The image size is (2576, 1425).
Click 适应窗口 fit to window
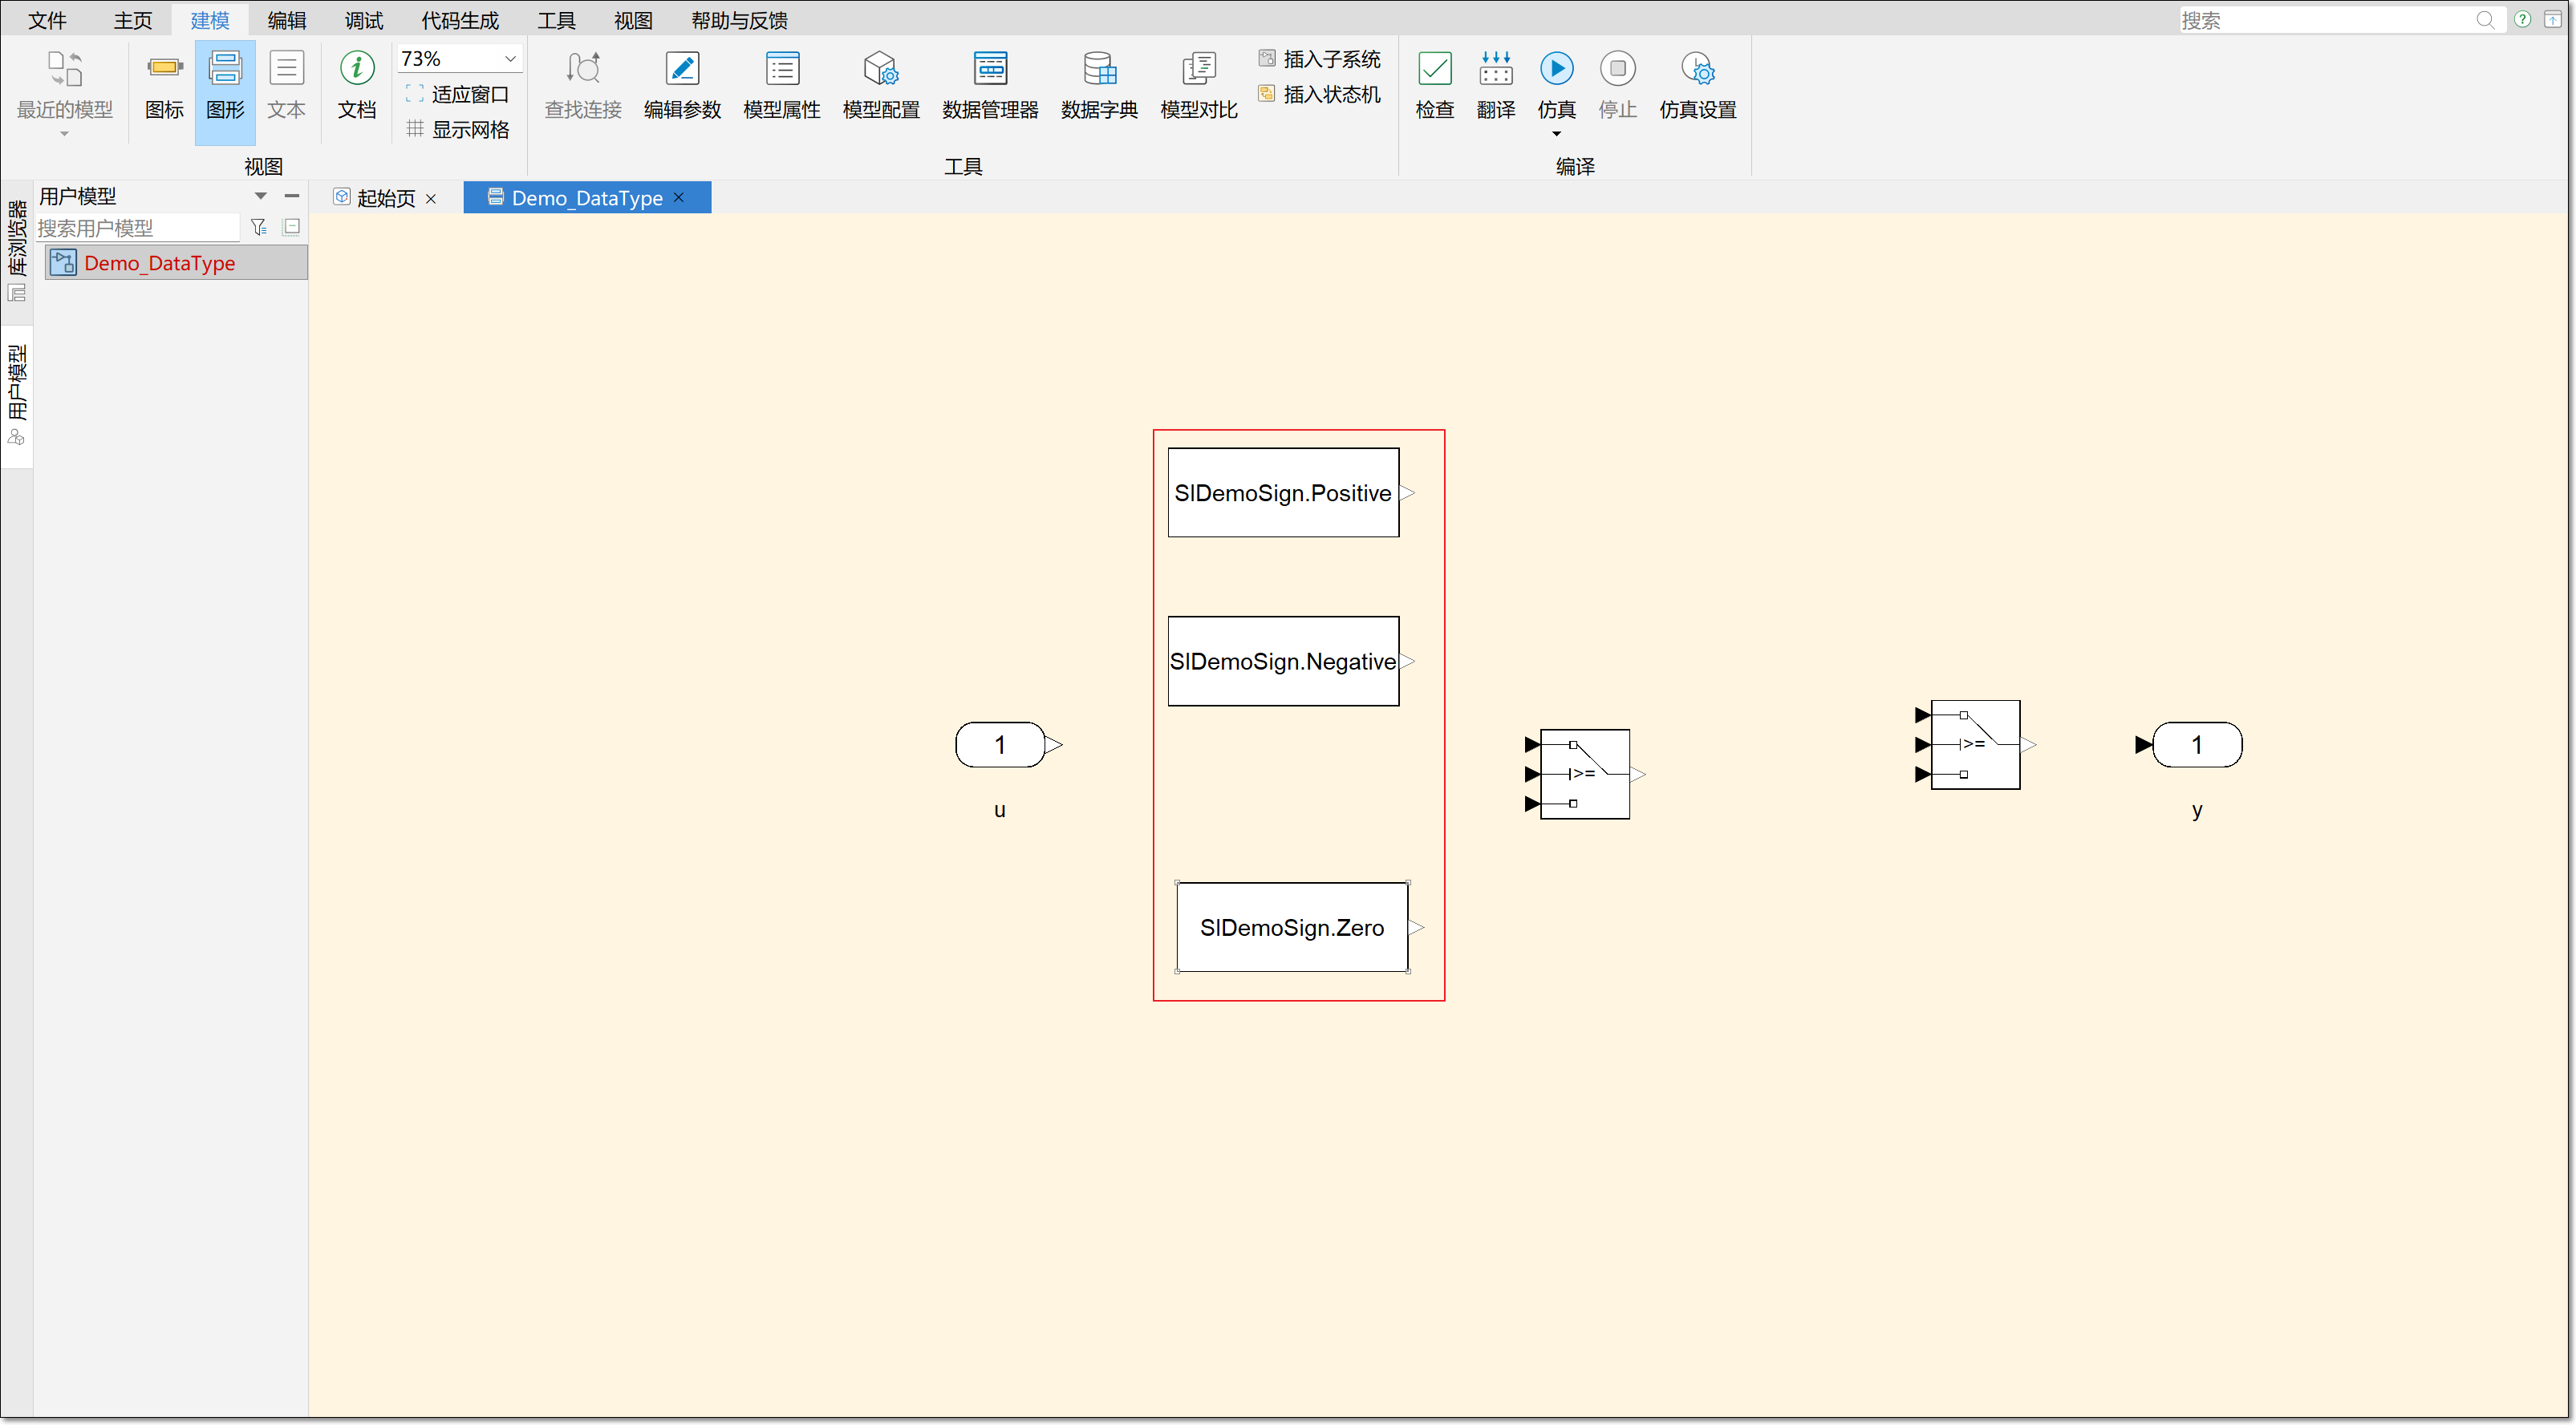coord(458,94)
